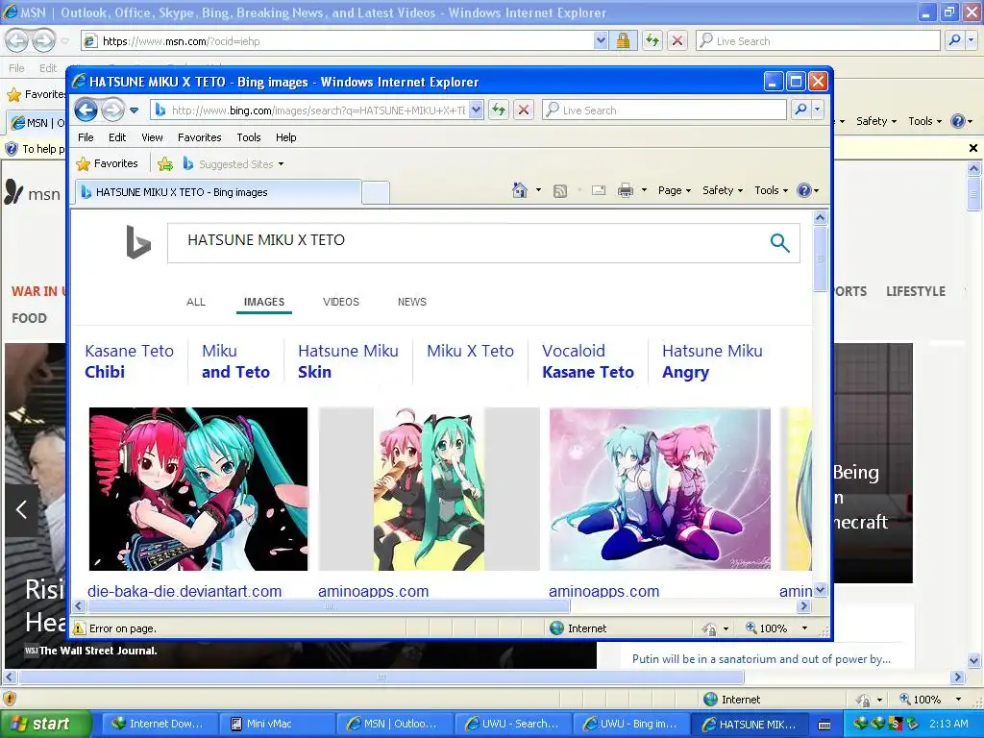Click the Back button in Bing images window
Viewport: 984px width, 738px height.
(86, 111)
